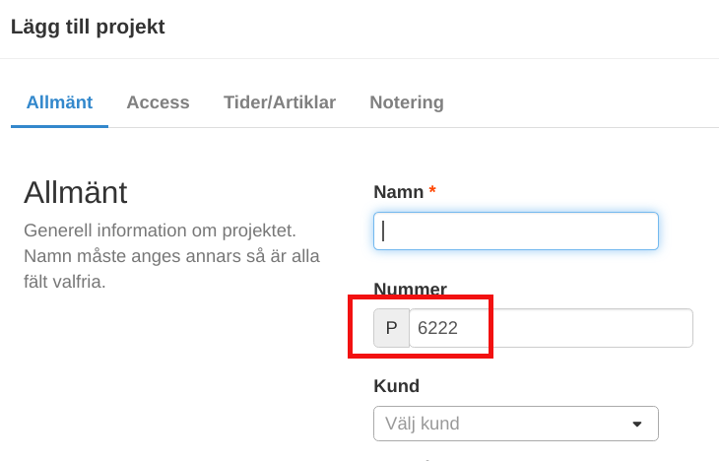Click the large Allmänt section heading
This screenshot has width=719, height=461.
pos(75,192)
